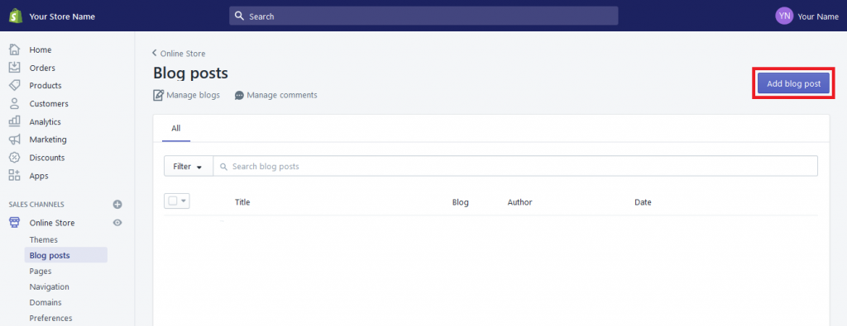Go to Orders in the sidebar
The image size is (847, 326).
[x=42, y=68]
